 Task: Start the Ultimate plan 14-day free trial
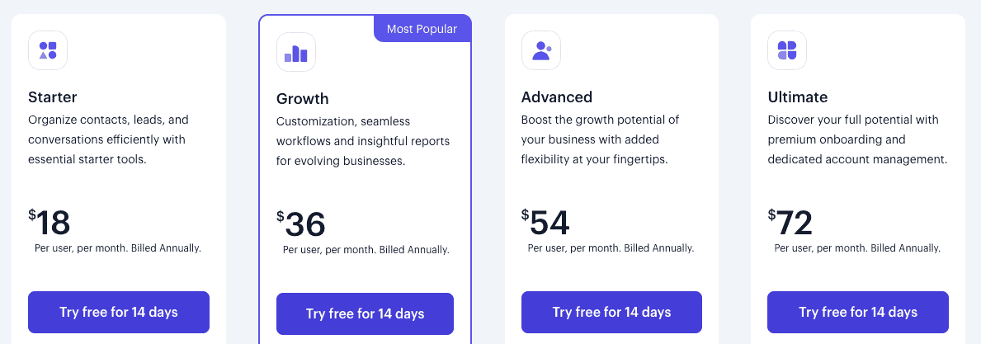click(858, 312)
